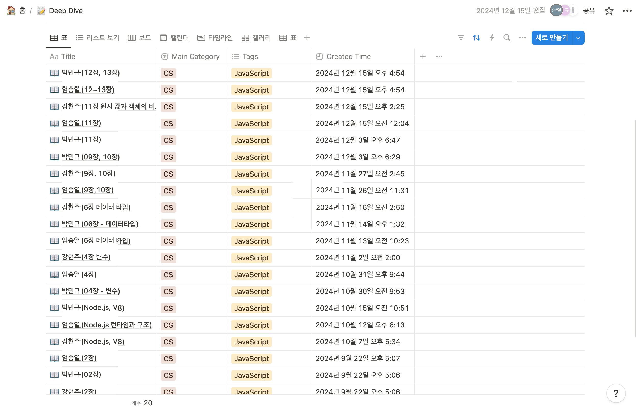
Task: Open page options menu at top right
Action: [x=627, y=11]
